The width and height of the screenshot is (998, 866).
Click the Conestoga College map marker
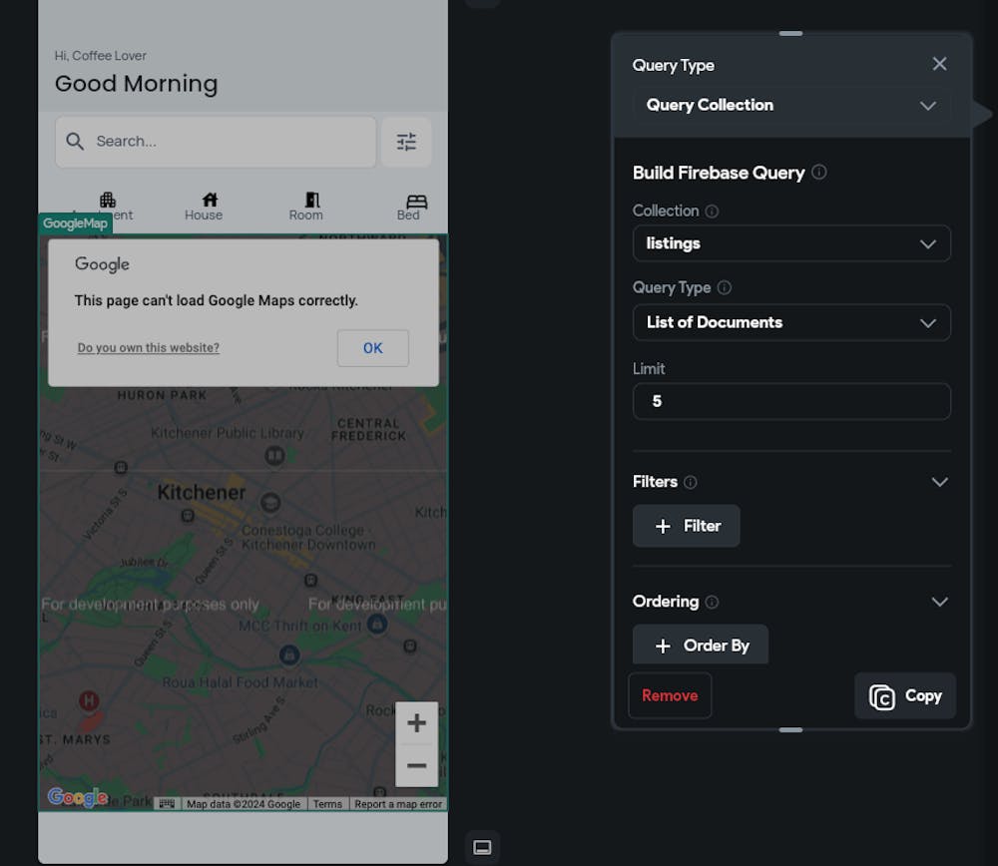point(271,503)
